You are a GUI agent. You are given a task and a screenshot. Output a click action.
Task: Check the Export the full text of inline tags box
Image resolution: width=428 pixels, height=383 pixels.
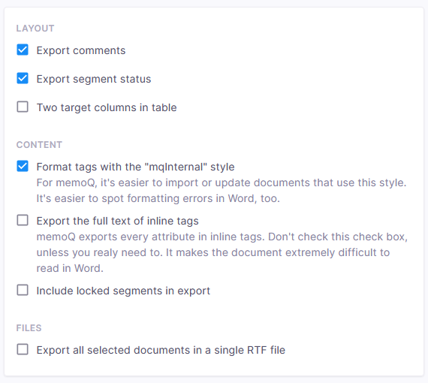point(23,220)
